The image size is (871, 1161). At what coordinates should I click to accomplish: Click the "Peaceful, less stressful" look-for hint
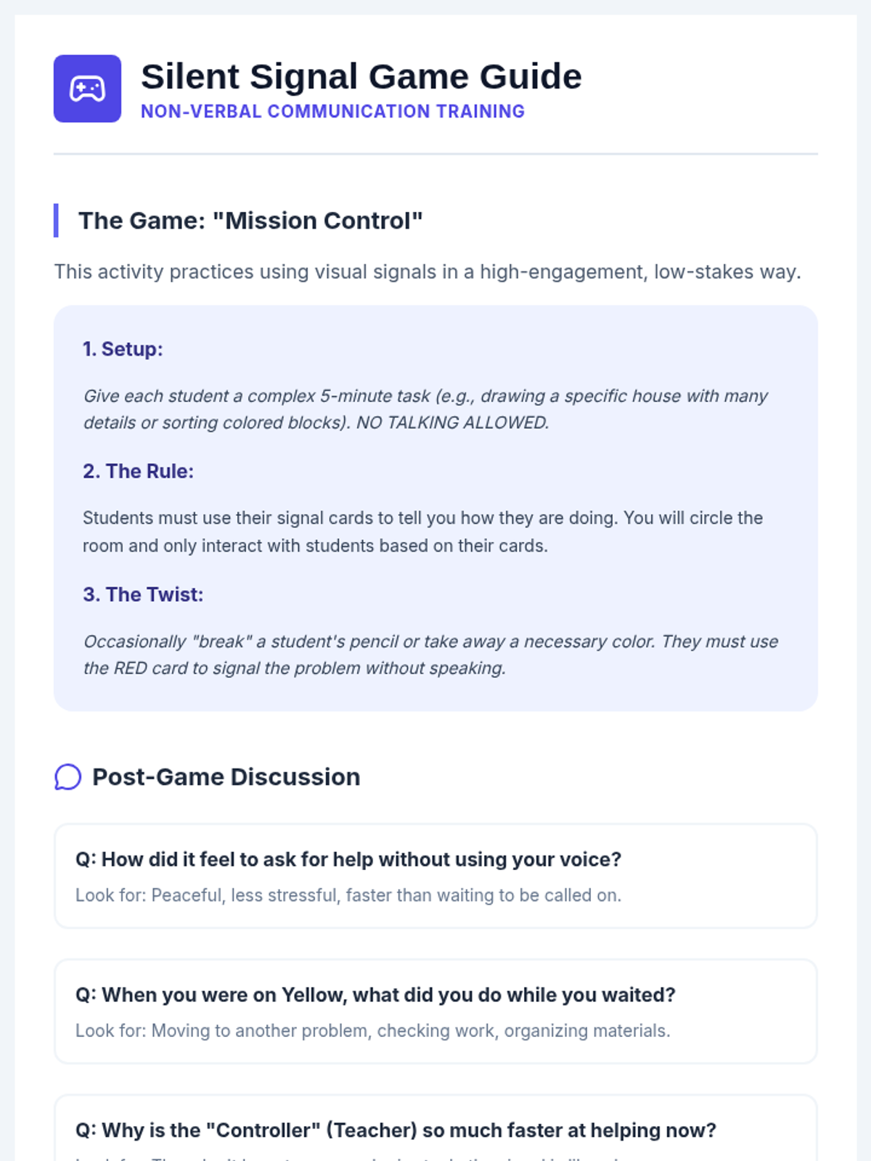[348, 895]
